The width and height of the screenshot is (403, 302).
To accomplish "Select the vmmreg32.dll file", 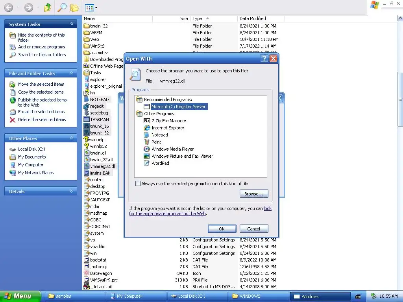I will coord(103,166).
